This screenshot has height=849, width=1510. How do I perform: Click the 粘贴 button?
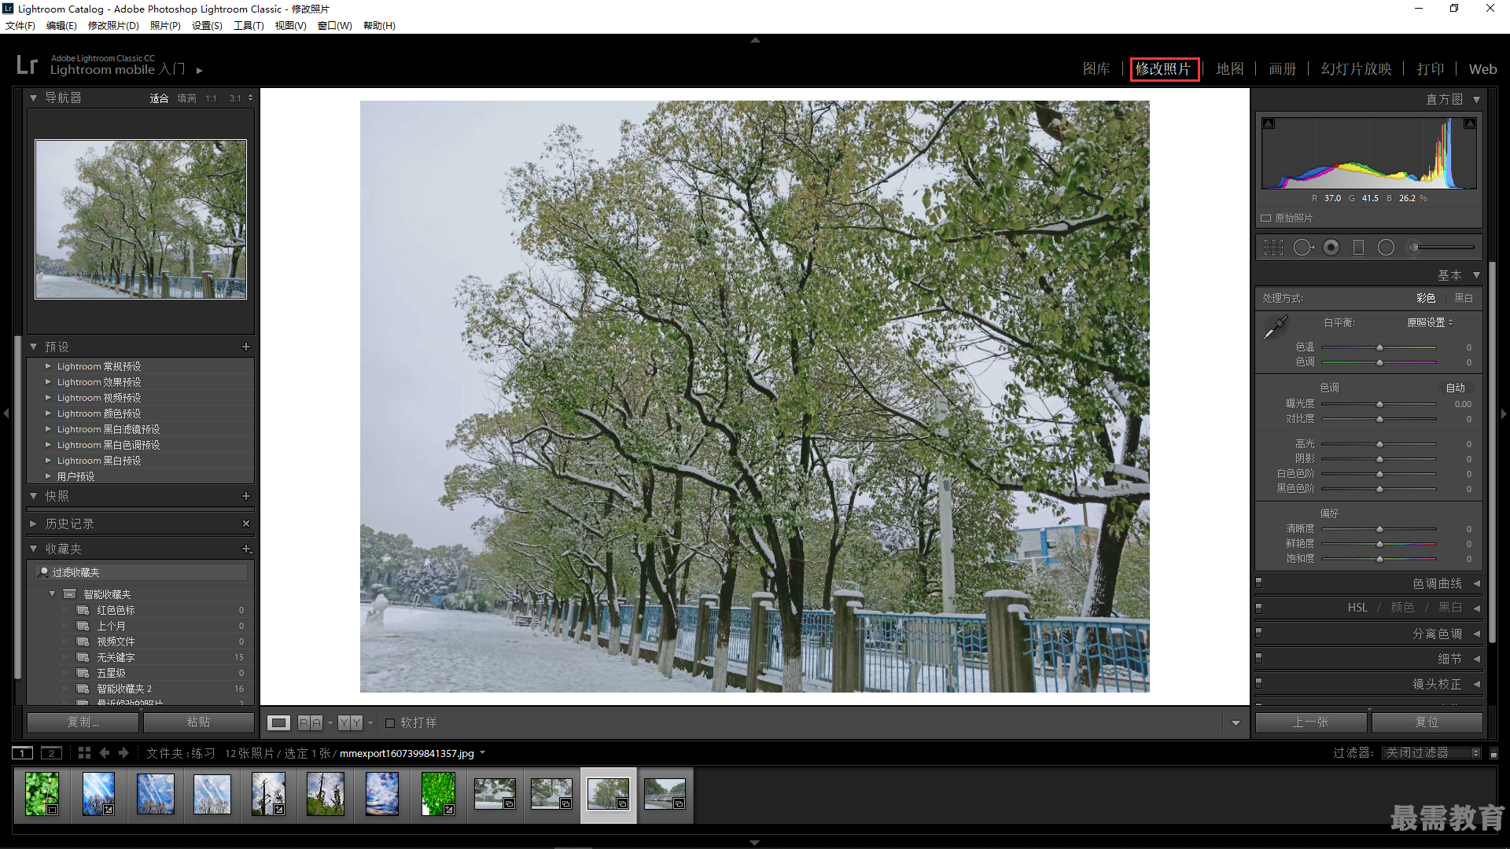point(198,722)
